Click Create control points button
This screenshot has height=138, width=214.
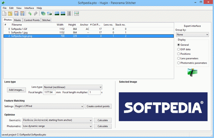[98, 106]
